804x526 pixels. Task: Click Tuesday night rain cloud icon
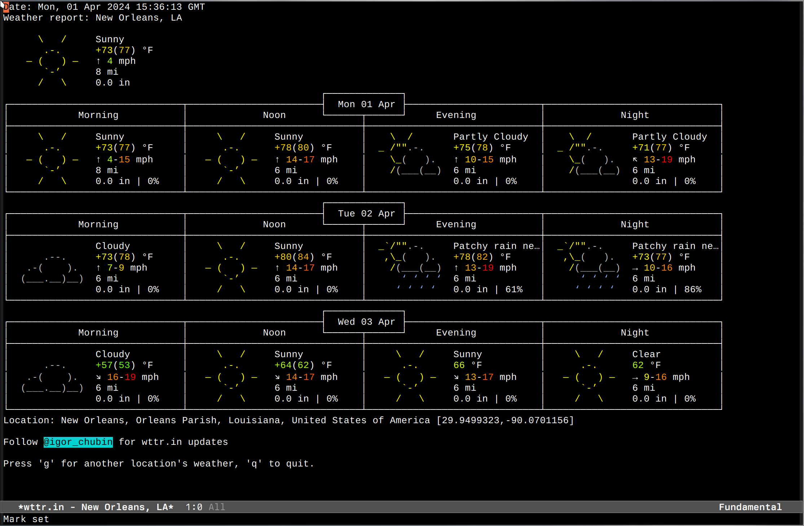(x=591, y=267)
